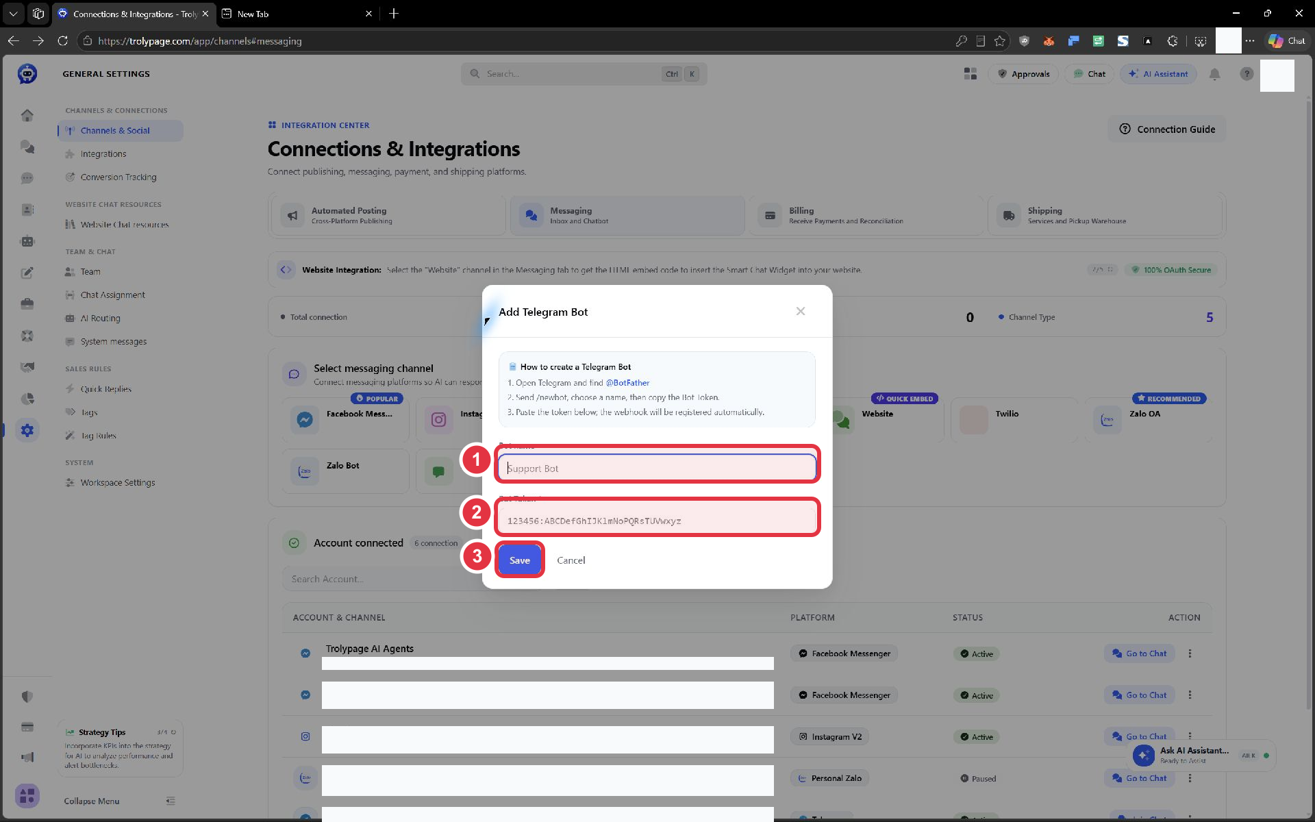Open Quick Replies settings
Screen dimensions: 1315x822
pyautogui.click(x=105, y=389)
